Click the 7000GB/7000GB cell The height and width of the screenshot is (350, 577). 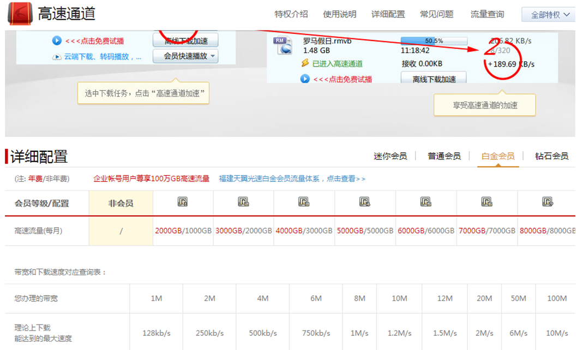tap(487, 230)
